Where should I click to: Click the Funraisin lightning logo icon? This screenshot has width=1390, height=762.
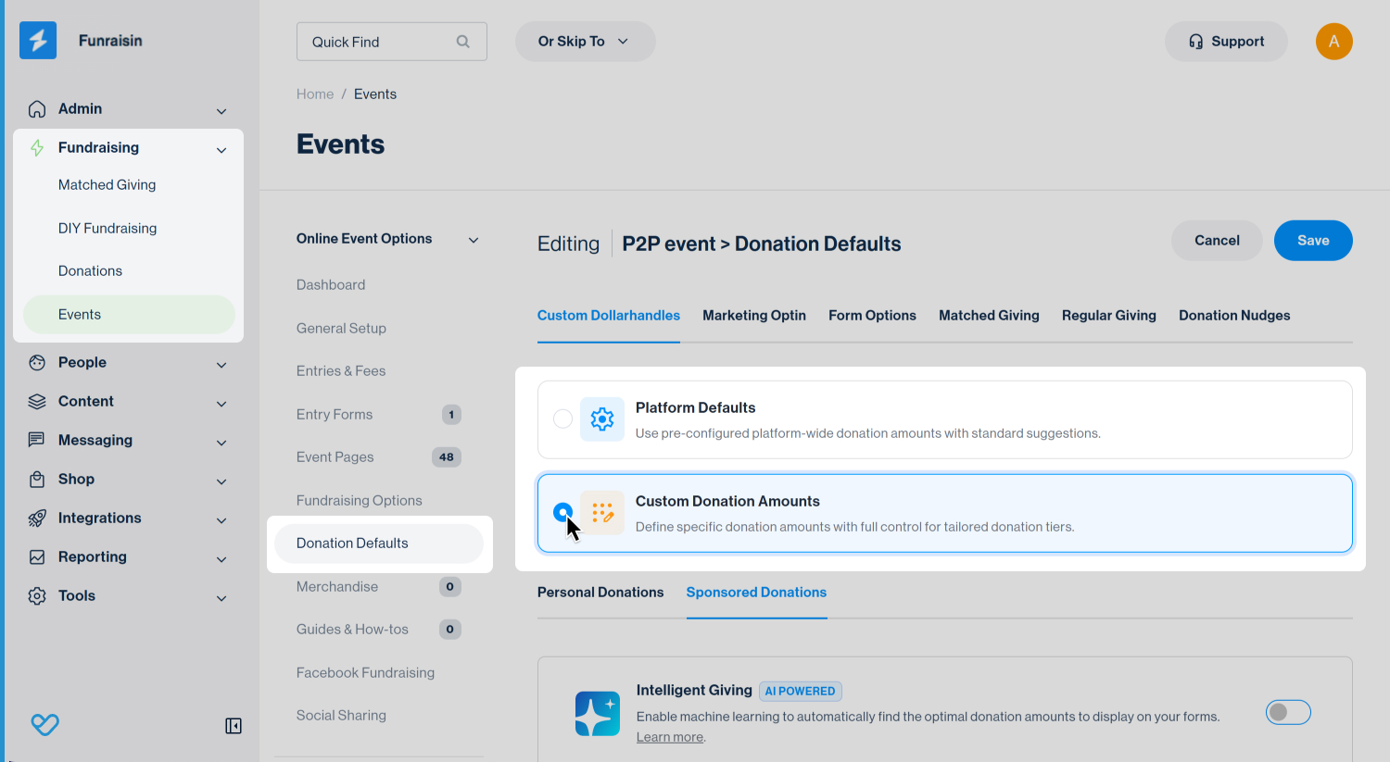[38, 41]
